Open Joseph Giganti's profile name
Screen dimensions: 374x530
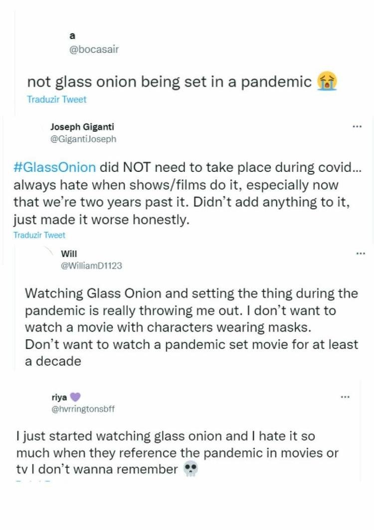pyautogui.click(x=82, y=127)
